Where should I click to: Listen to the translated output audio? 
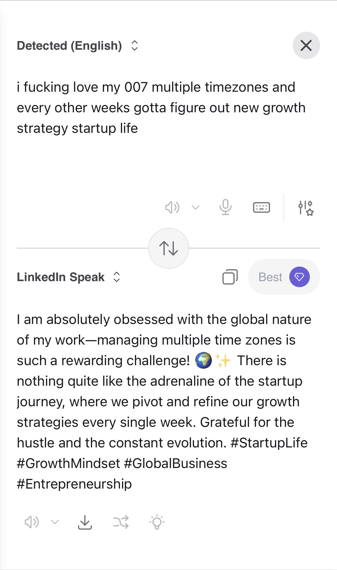[x=31, y=522]
